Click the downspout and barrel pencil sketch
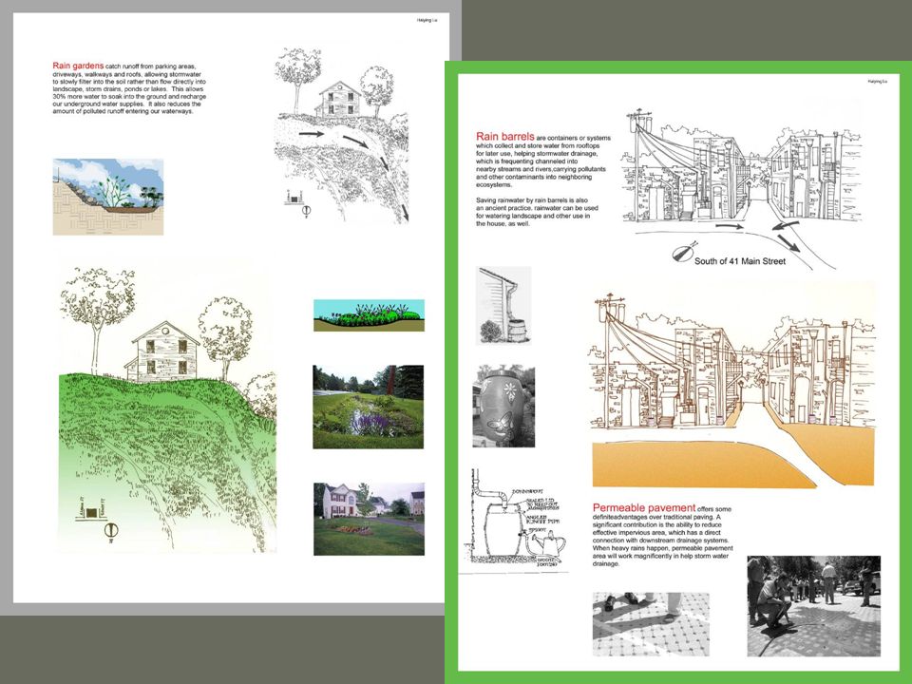Image resolution: width=912 pixels, height=684 pixels. coord(503,305)
